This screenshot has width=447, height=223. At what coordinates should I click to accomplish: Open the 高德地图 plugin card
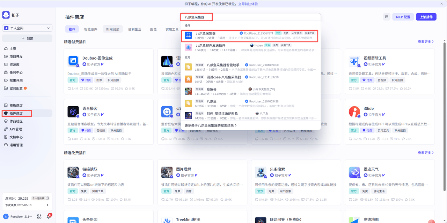pos(390,217)
